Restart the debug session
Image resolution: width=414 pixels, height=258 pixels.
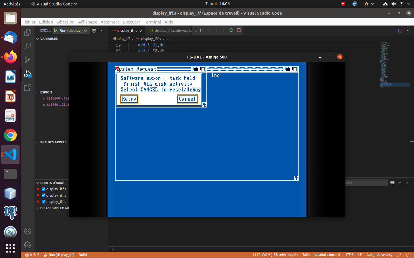(x=231, y=30)
